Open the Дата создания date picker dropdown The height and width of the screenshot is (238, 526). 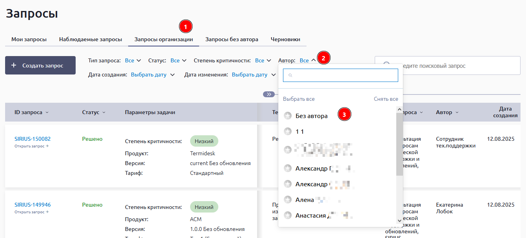click(x=152, y=74)
